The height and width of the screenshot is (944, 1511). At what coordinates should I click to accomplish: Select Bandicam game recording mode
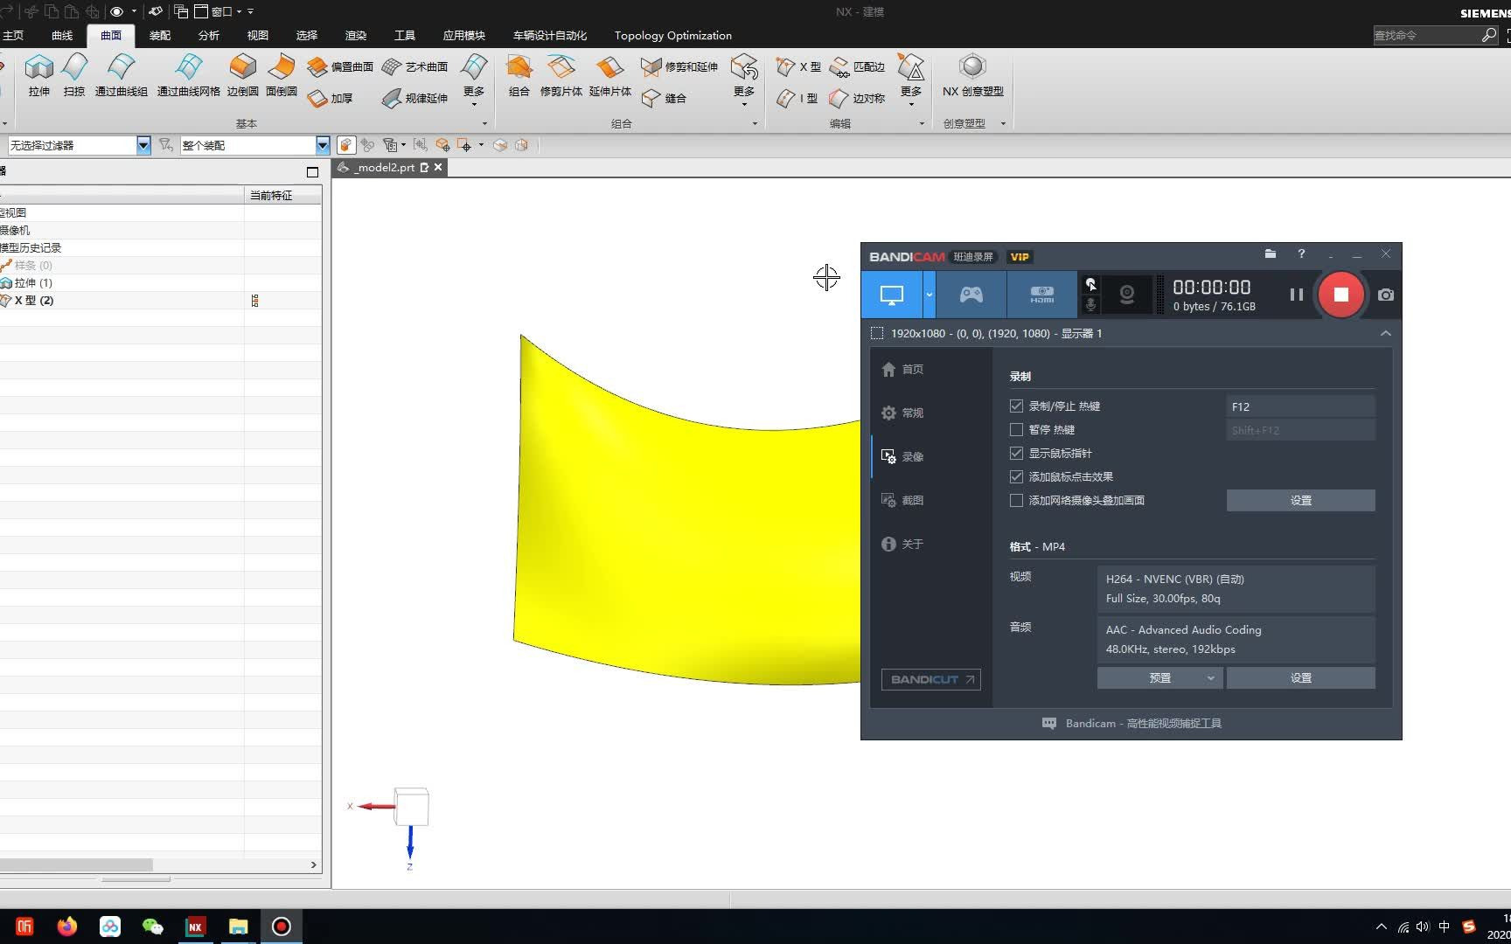[971, 295]
